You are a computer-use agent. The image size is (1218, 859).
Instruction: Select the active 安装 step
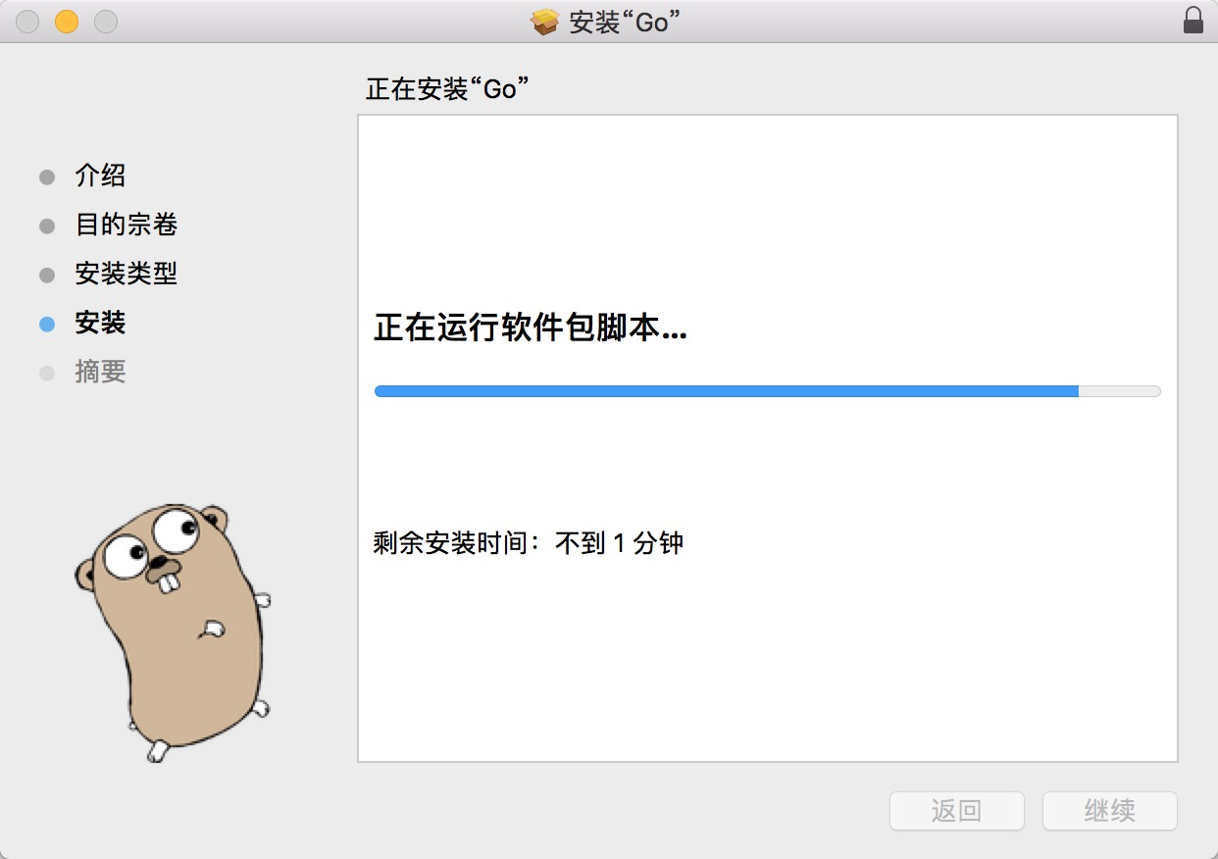100,324
